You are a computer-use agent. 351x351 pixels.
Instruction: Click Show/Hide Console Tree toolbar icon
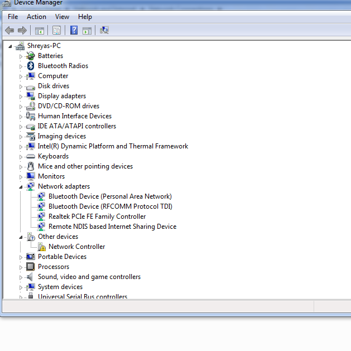click(40, 31)
